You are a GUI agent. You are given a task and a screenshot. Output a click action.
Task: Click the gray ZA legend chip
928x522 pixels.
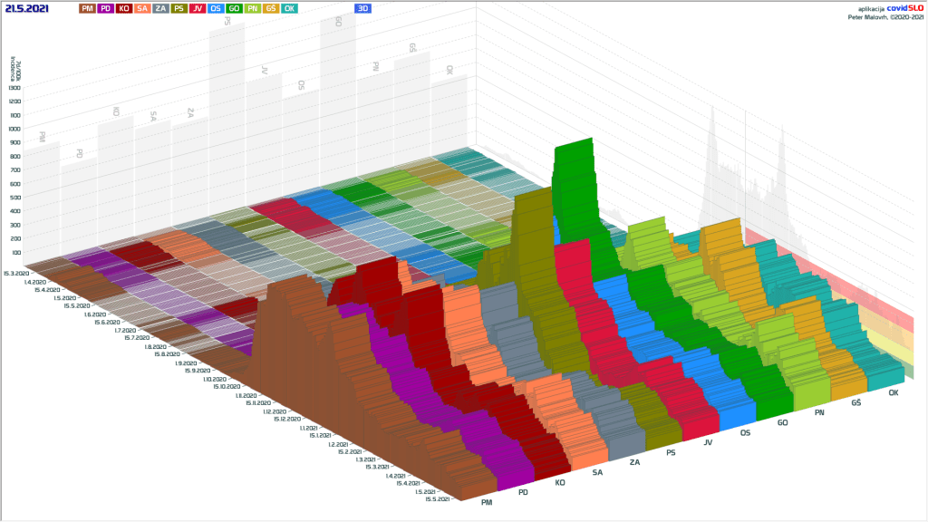[161, 8]
